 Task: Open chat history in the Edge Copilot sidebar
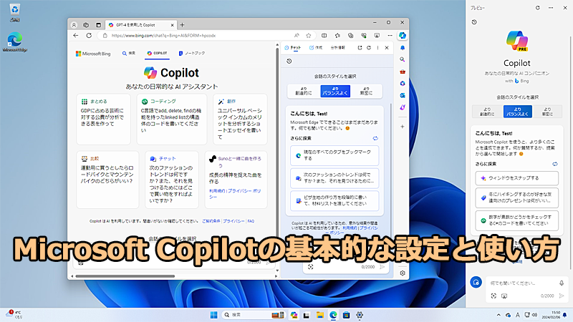(288, 62)
